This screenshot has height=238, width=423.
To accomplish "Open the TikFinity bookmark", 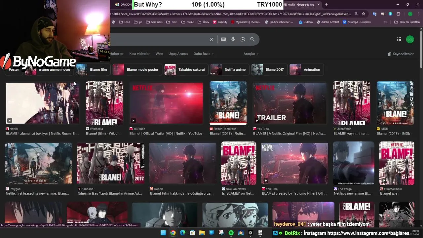I will click(x=220, y=22).
